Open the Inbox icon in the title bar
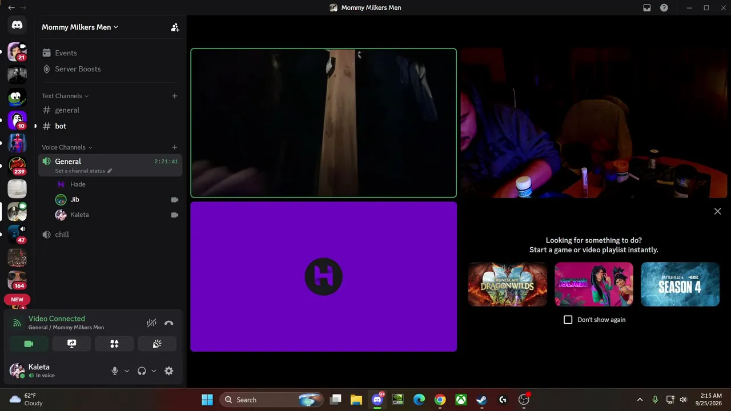This screenshot has width=731, height=411. pyautogui.click(x=647, y=7)
